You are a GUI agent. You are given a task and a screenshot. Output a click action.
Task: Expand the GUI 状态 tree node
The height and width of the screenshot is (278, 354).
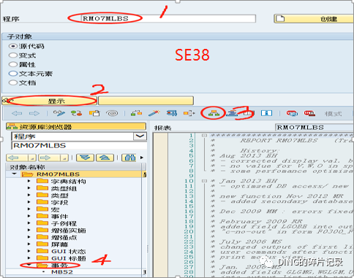29,251
